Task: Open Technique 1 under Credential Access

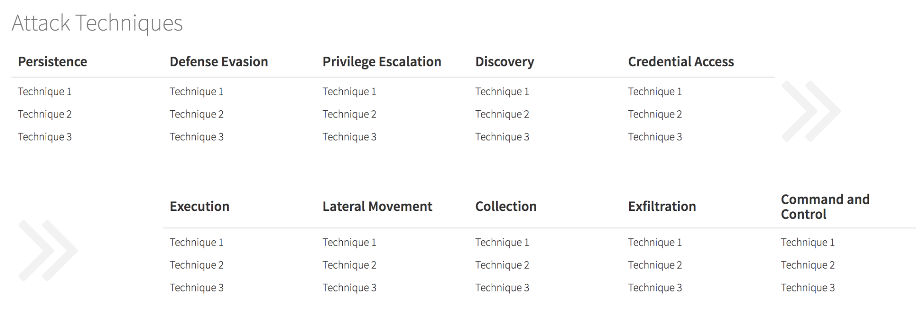Action: pos(655,92)
